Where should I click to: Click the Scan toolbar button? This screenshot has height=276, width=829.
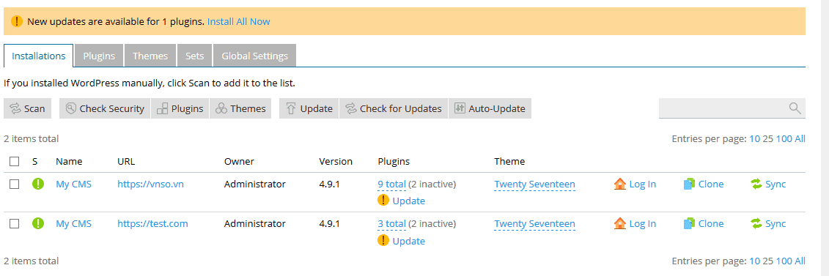[28, 108]
